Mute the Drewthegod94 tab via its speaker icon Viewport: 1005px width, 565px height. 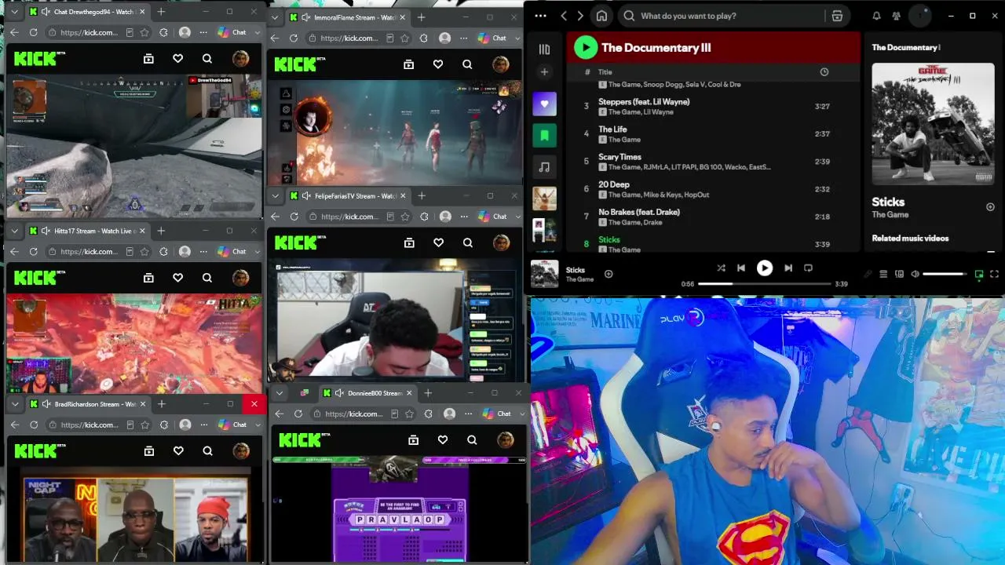46,12
